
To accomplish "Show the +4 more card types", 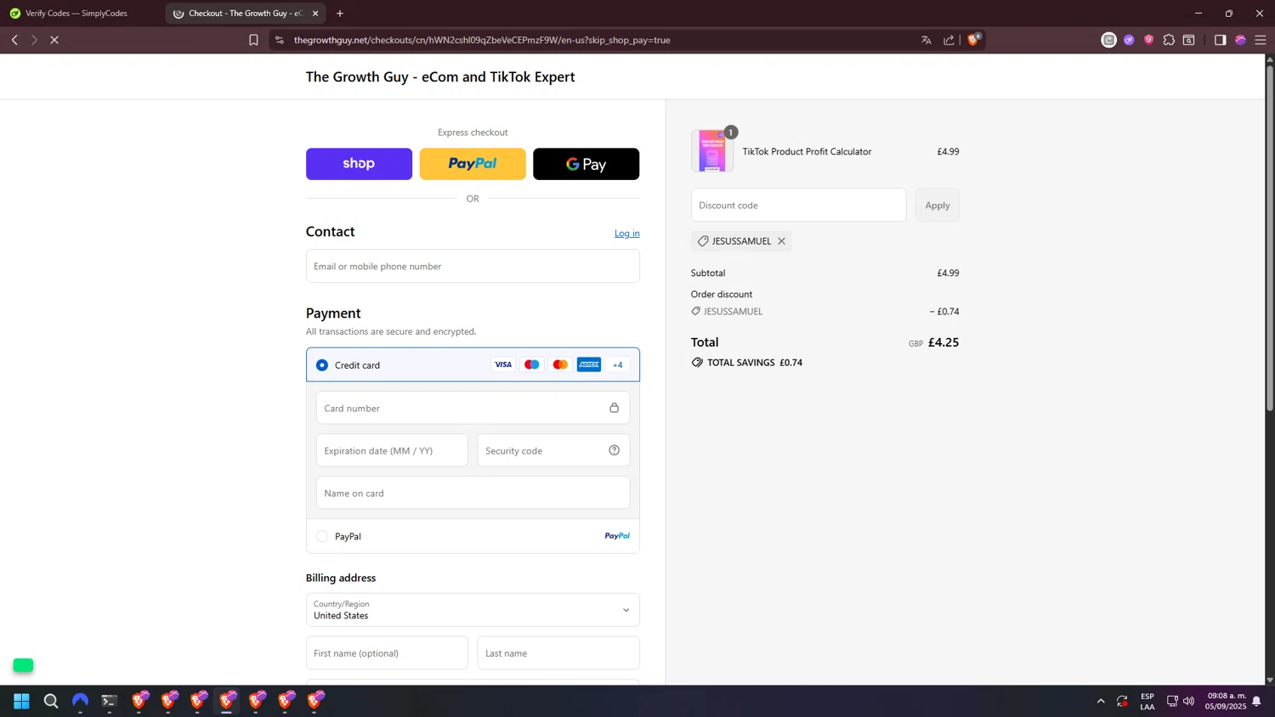I will (618, 364).
